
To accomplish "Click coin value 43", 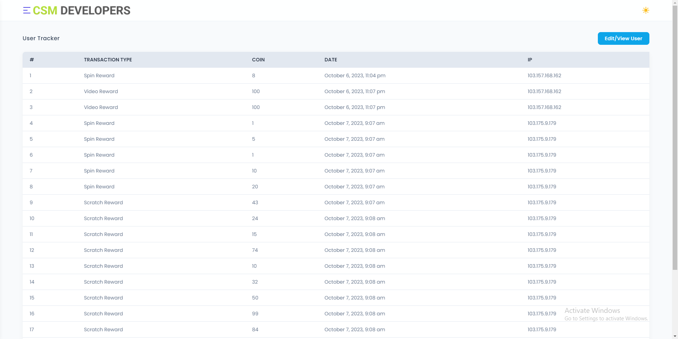I will pyautogui.click(x=255, y=202).
